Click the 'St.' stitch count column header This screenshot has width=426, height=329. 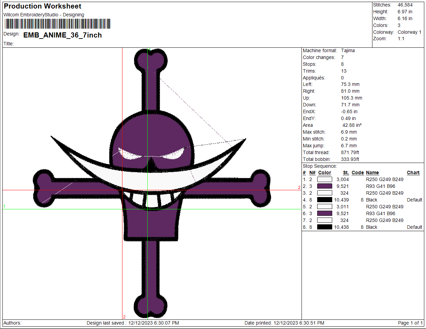346,173
